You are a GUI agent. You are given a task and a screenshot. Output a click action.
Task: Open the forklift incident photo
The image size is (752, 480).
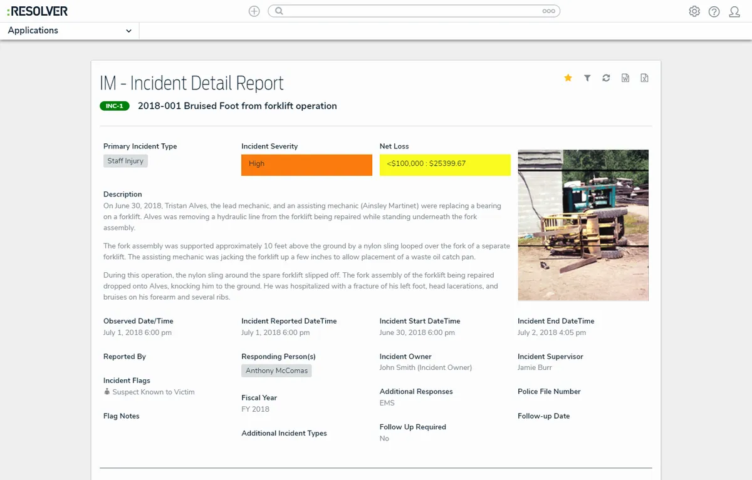(x=583, y=225)
